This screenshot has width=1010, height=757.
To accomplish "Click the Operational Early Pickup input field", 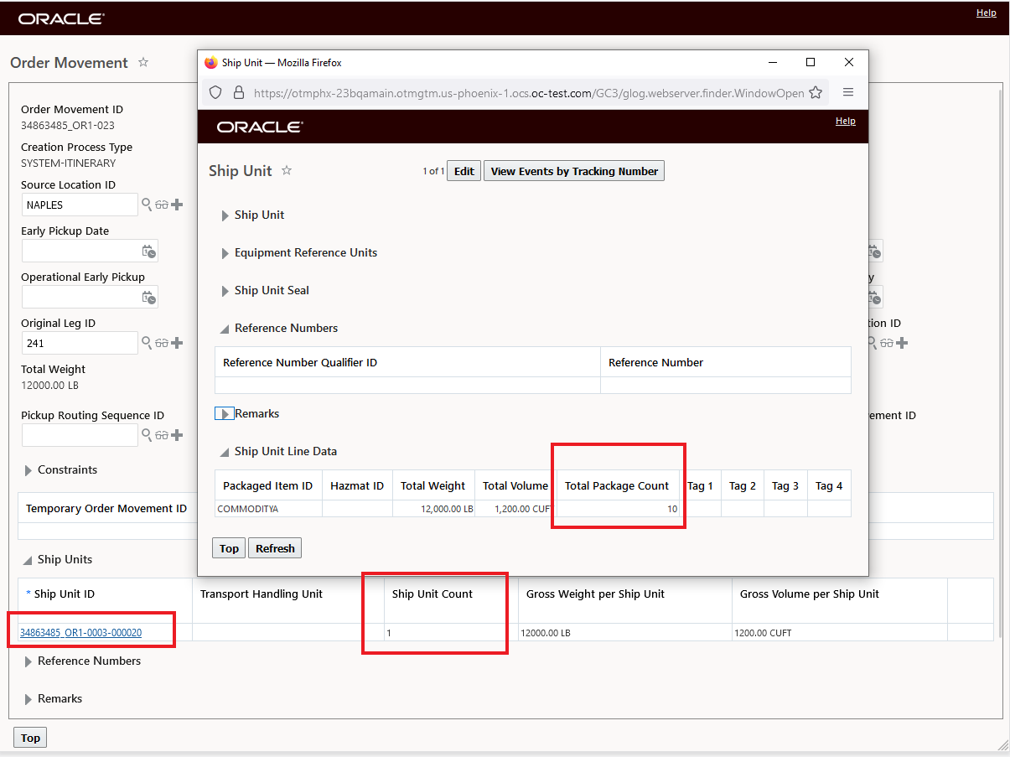I will tap(90, 297).
